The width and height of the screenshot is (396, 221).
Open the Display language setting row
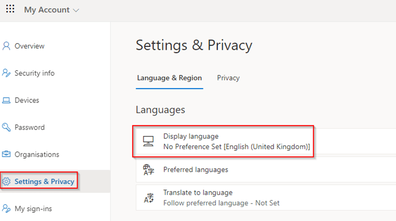point(237,141)
